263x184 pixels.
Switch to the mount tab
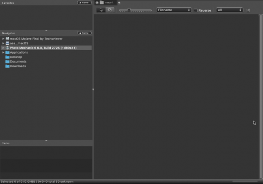pyautogui.click(x=107, y=3)
